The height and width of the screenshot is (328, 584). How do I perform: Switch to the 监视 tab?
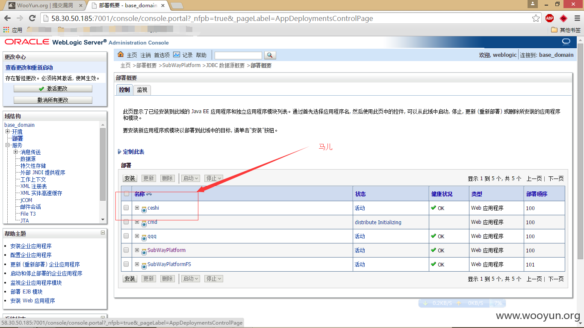pos(142,90)
